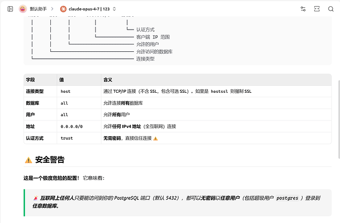The height and width of the screenshot is (223, 340).
Task: Expand model list with up-down arrows
Action: click(114, 9)
